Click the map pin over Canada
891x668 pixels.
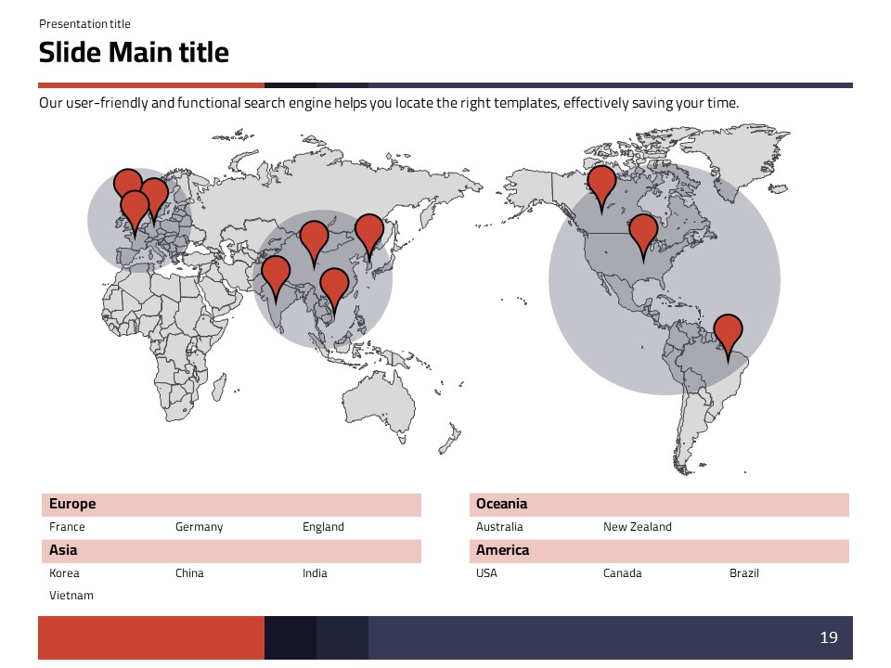601,184
